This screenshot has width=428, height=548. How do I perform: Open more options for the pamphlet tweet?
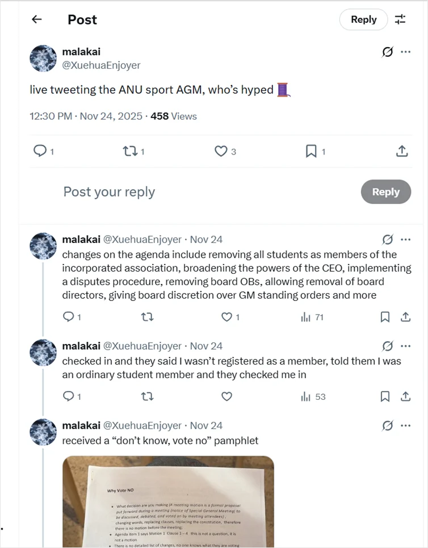(x=406, y=425)
